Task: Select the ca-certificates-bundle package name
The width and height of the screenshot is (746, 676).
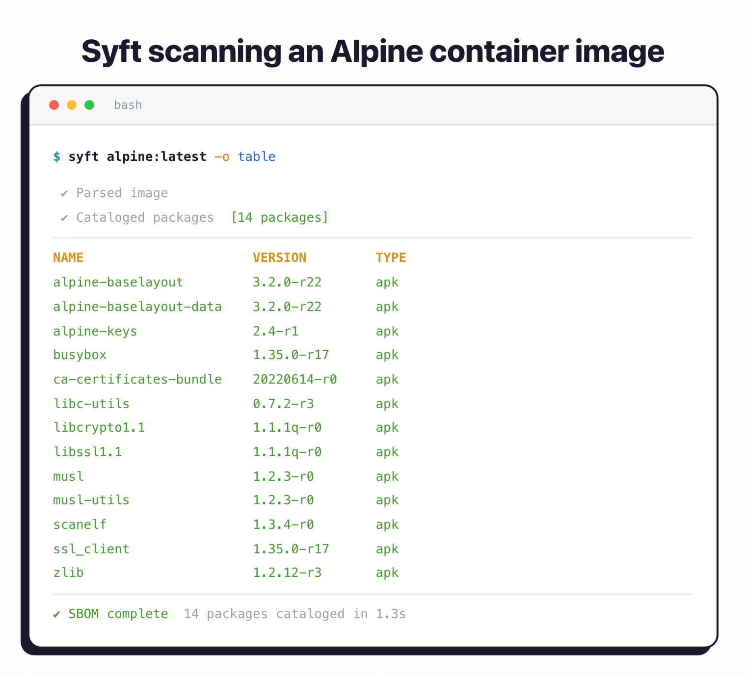Action: tap(137, 379)
